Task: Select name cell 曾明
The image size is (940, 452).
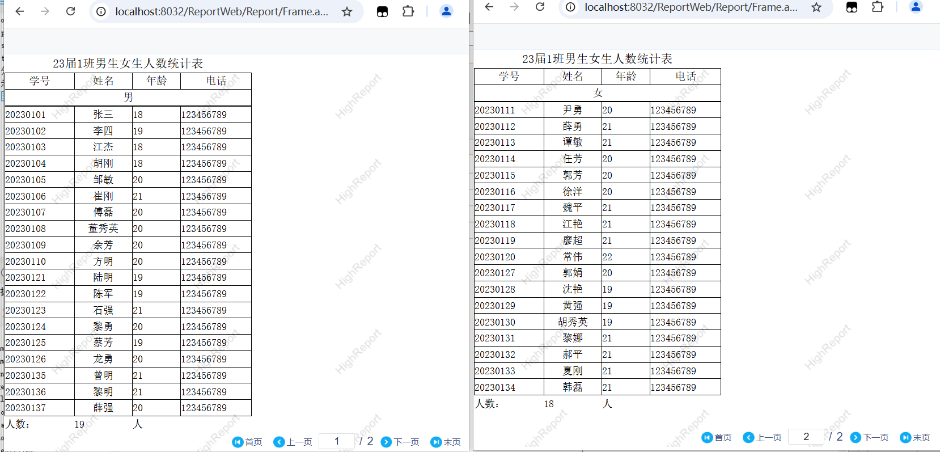Action: [103, 375]
